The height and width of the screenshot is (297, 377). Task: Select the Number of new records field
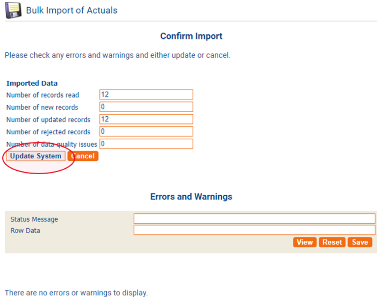pyautogui.click(x=146, y=107)
